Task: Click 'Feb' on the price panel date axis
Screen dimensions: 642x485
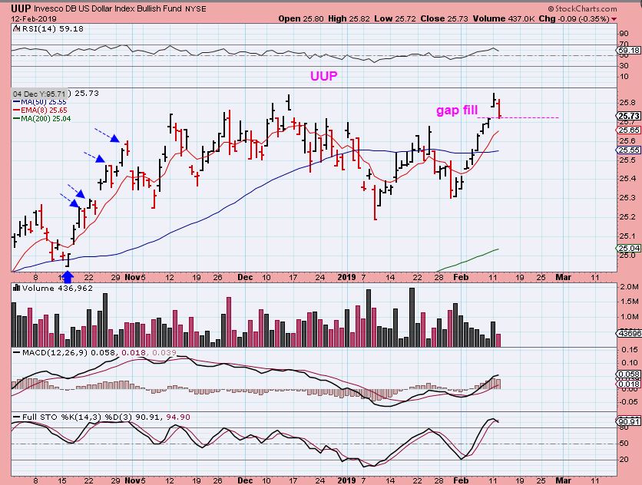Action: click(461, 277)
